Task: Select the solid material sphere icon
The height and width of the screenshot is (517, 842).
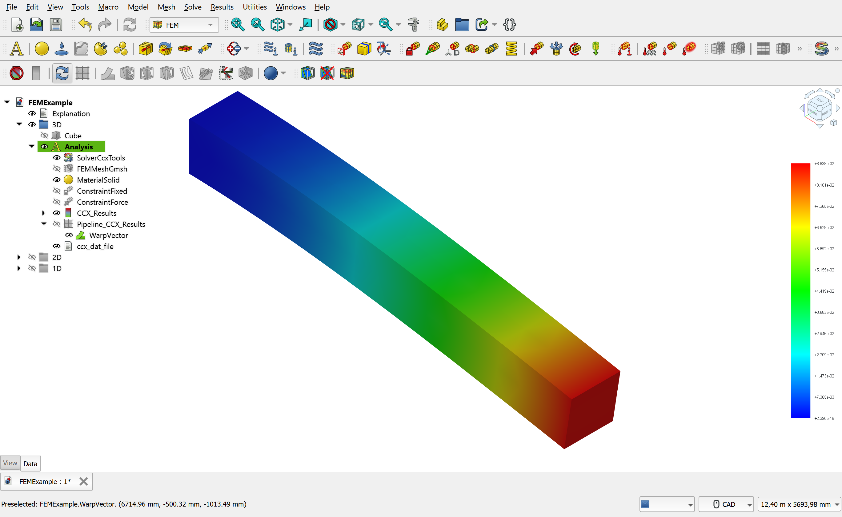Action: click(x=42, y=49)
